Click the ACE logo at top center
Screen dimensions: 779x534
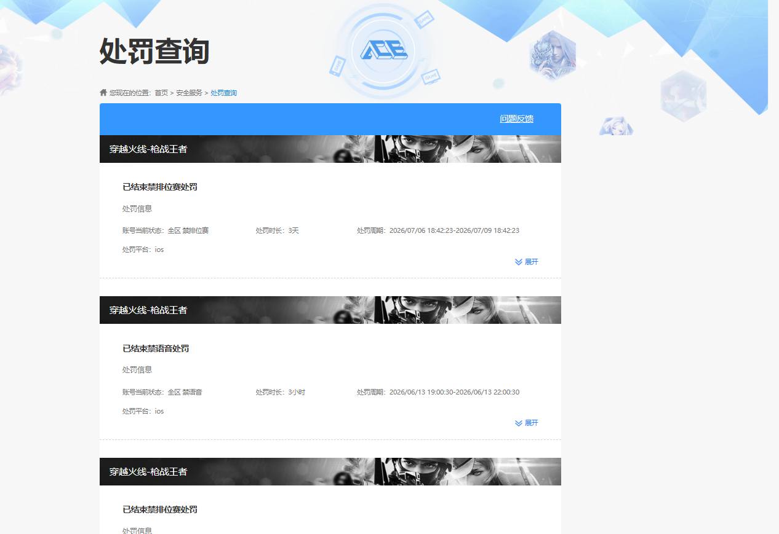[383, 51]
